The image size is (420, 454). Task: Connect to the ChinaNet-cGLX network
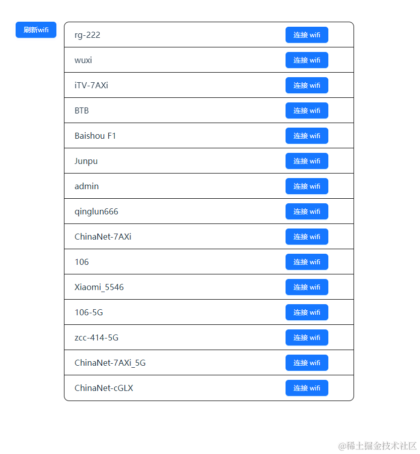tap(307, 388)
